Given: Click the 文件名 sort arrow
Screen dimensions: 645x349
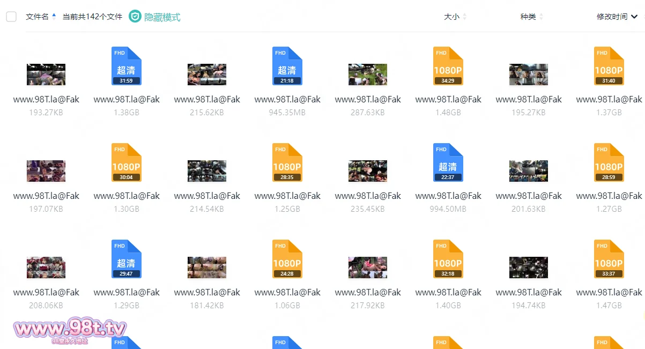Looking at the screenshot, I should click(x=54, y=17).
